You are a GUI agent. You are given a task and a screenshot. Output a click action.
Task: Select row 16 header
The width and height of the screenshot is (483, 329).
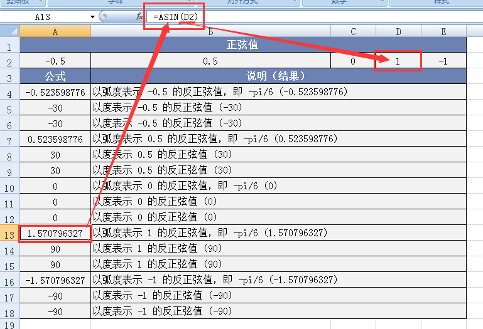9,280
